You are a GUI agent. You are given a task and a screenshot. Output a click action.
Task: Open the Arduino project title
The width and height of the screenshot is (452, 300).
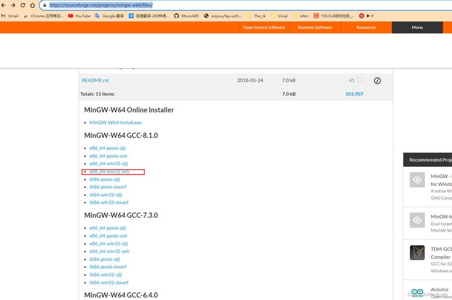click(439, 289)
